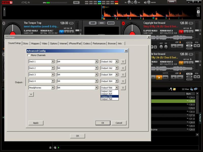
Task: Cancel the Advanced Config dialog
Action: [x=119, y=123]
